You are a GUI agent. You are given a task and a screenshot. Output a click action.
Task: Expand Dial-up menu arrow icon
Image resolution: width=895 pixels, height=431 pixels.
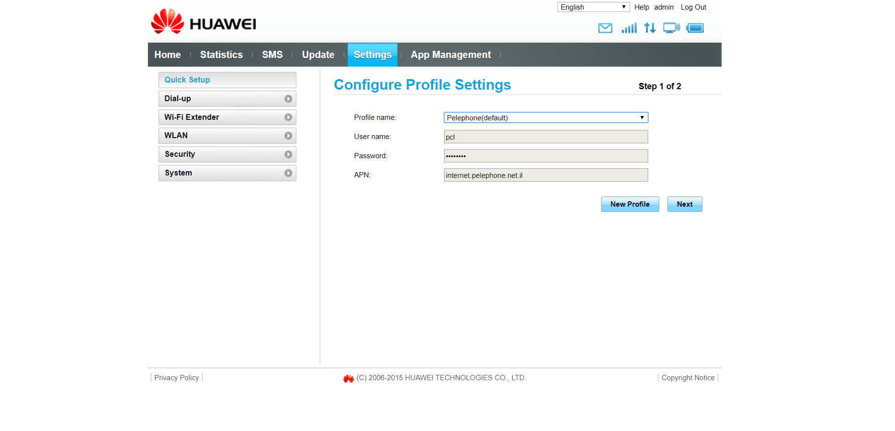288,99
